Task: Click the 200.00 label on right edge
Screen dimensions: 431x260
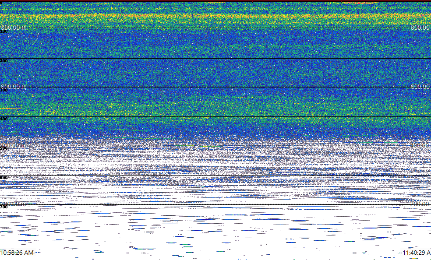Action: [x=420, y=204]
